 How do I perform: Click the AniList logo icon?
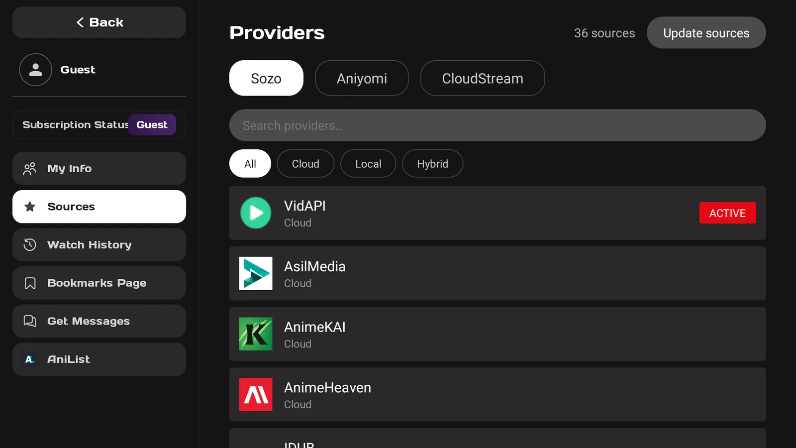coord(30,359)
